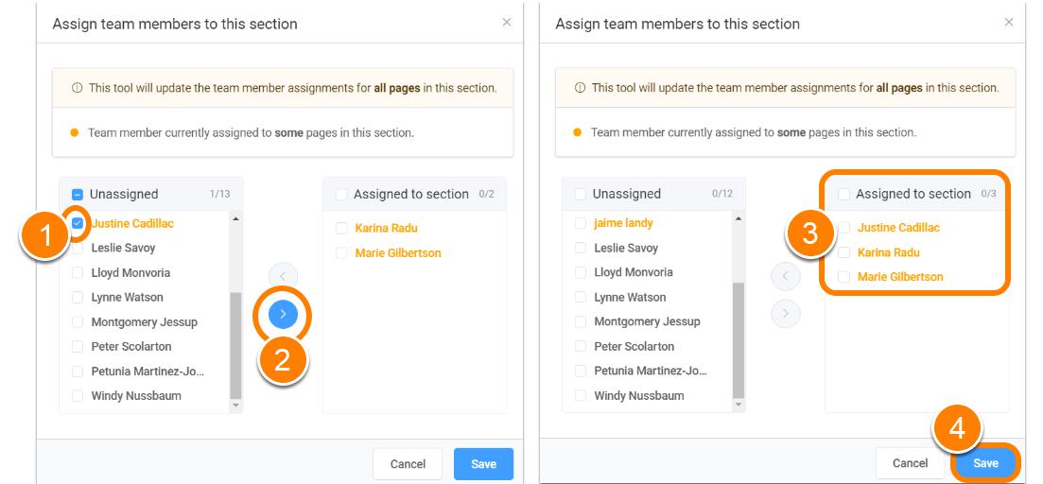Click the left dialog's list scrollbar thumb
The width and height of the screenshot is (1043, 484).
tap(236, 346)
